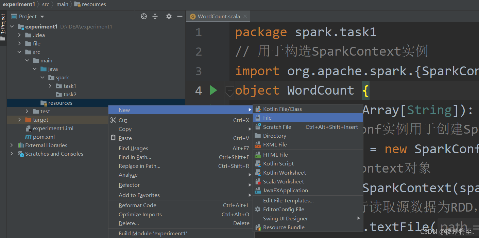Select the task2 package in tree

[66, 95]
